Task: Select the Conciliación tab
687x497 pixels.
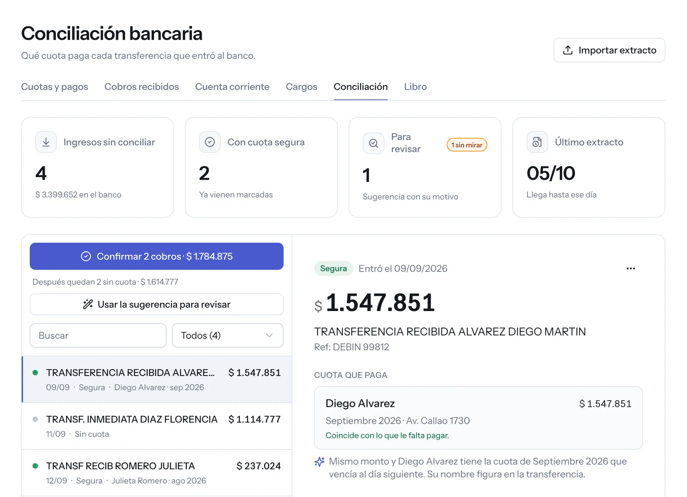Action: pyautogui.click(x=361, y=87)
